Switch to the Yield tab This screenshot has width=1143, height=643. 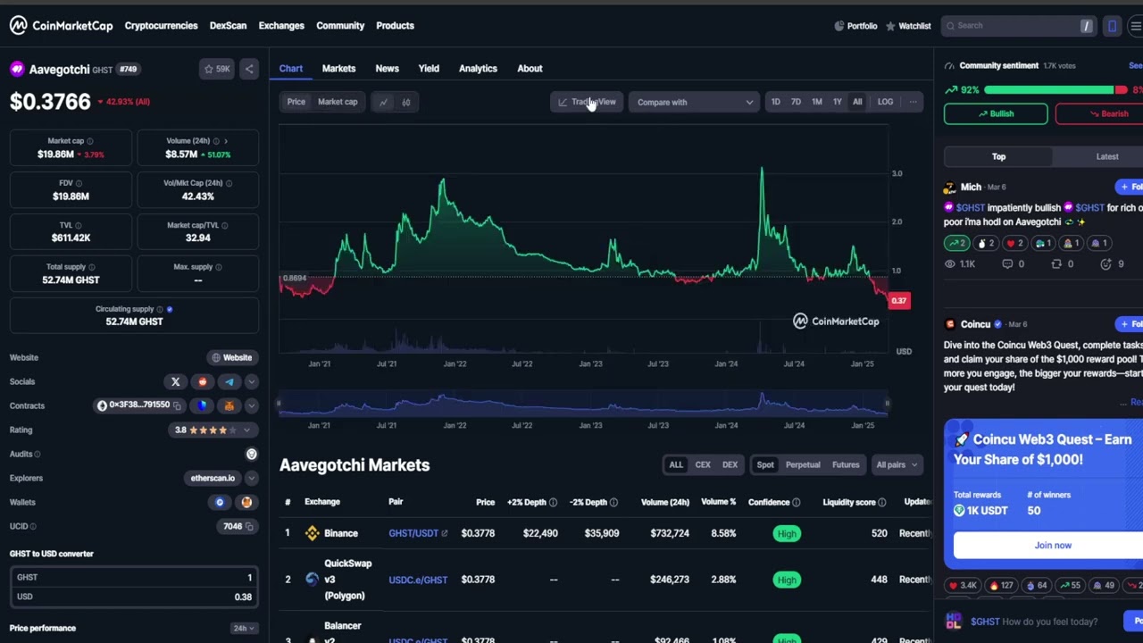[x=429, y=68]
